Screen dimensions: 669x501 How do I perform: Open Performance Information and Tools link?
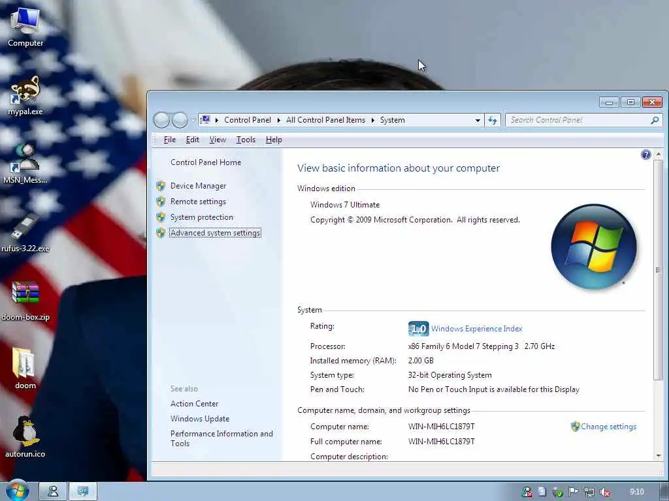221,438
